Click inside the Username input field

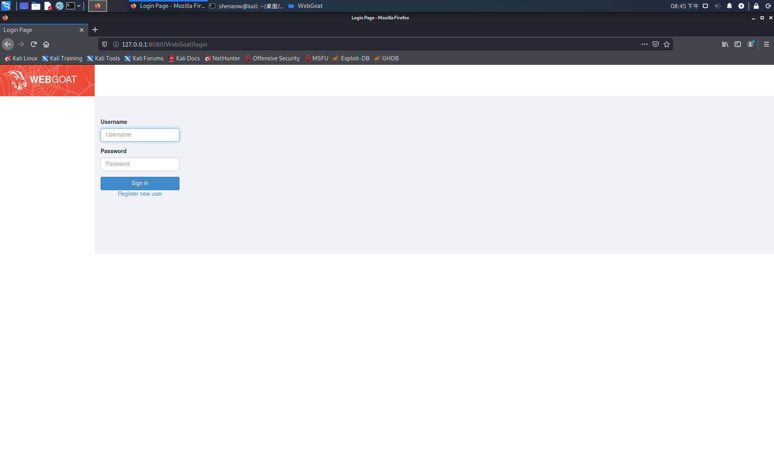tap(140, 135)
